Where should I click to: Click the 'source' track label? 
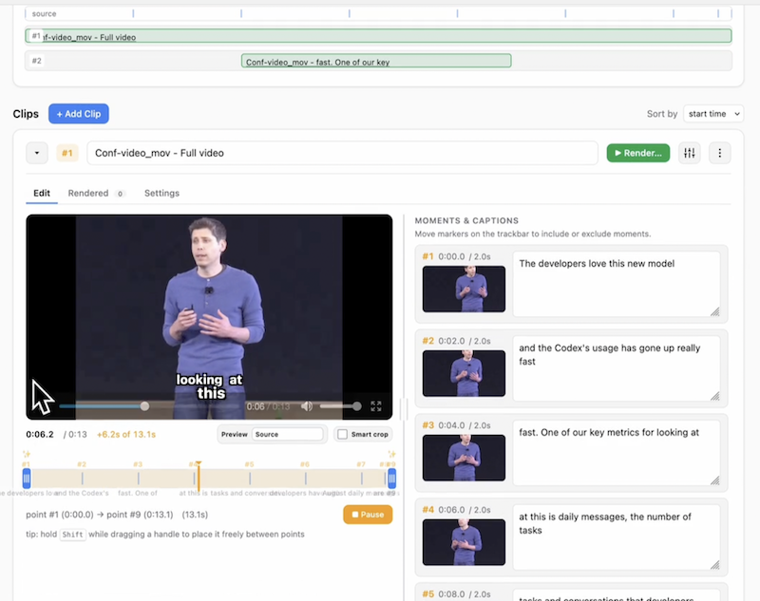point(44,13)
